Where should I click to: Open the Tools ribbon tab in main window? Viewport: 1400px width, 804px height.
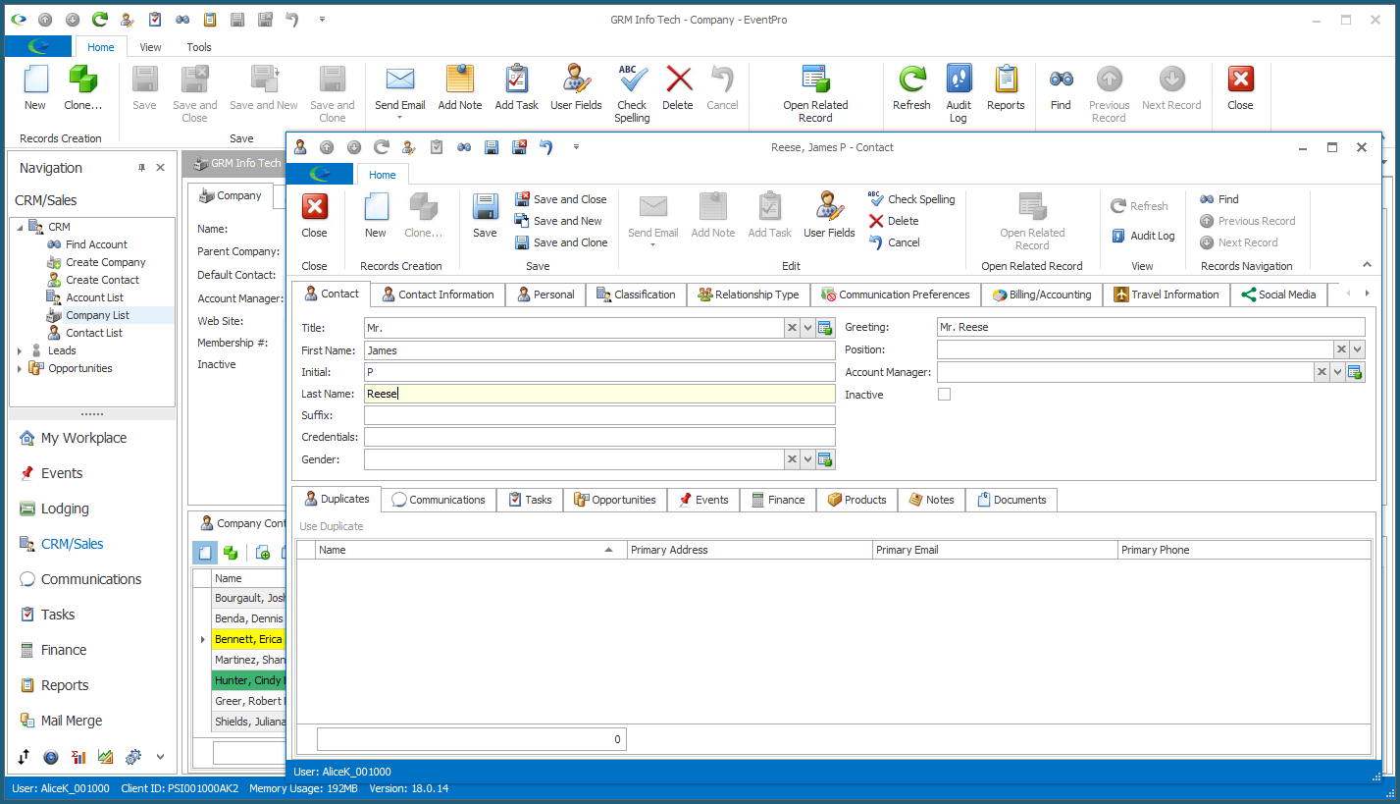click(x=199, y=47)
